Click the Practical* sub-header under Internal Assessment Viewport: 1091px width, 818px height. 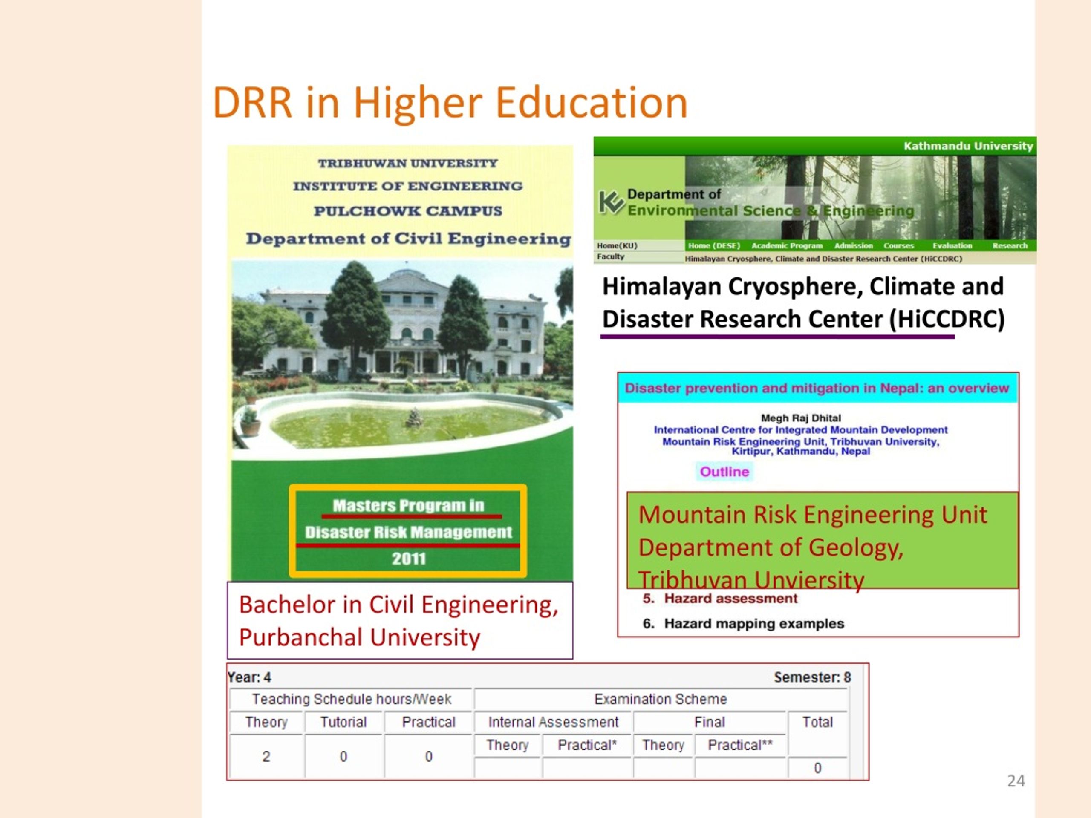click(x=587, y=745)
